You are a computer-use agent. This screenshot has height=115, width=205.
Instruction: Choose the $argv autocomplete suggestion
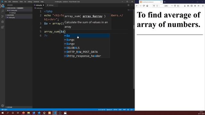(87, 44)
